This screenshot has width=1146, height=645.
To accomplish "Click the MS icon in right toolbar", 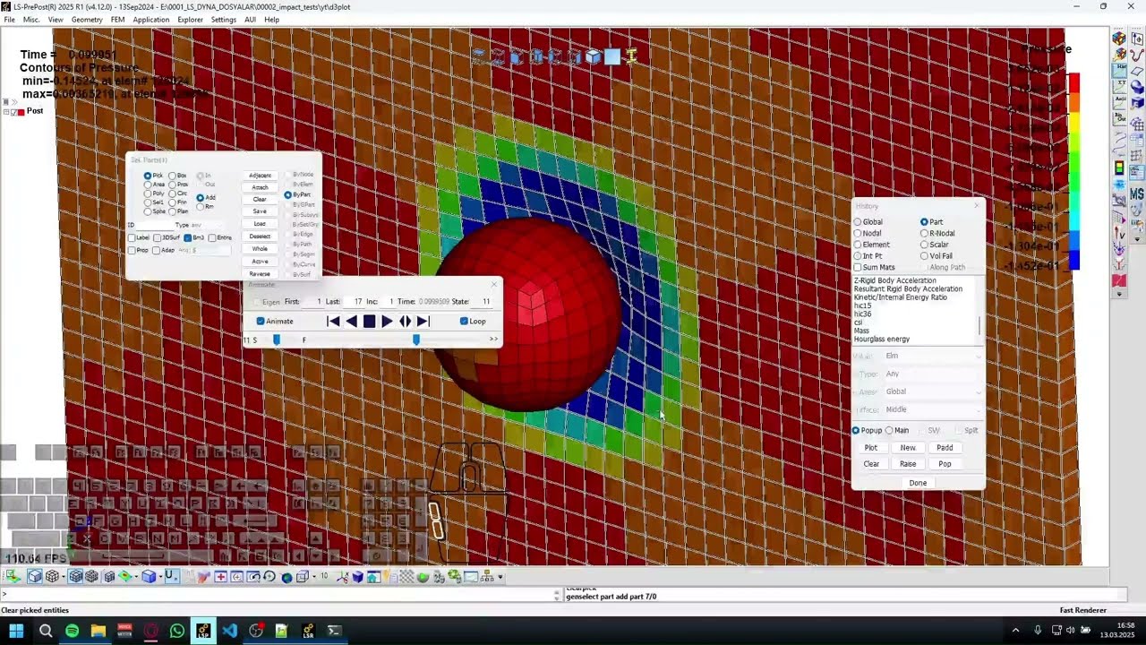I will tap(1137, 193).
